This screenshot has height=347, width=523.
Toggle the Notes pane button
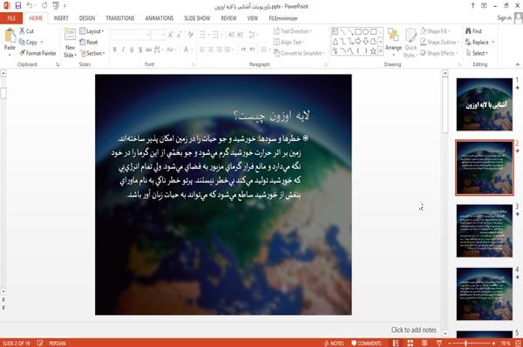334,344
